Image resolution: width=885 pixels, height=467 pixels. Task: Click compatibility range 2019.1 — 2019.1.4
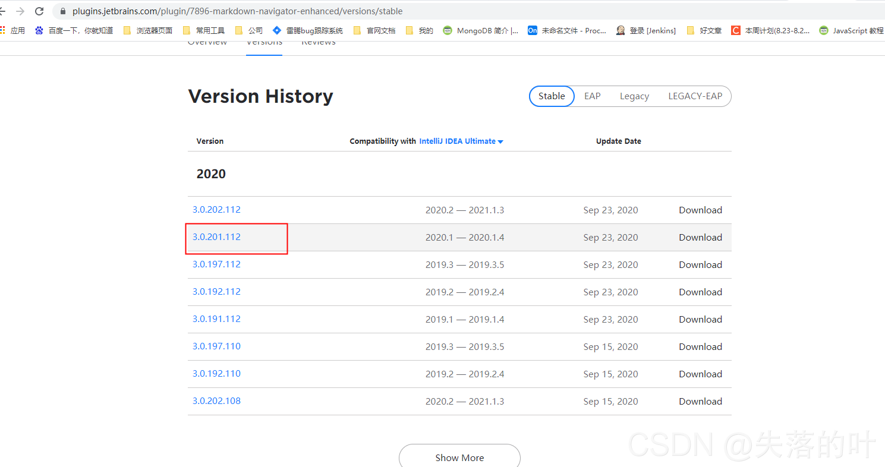[465, 320]
